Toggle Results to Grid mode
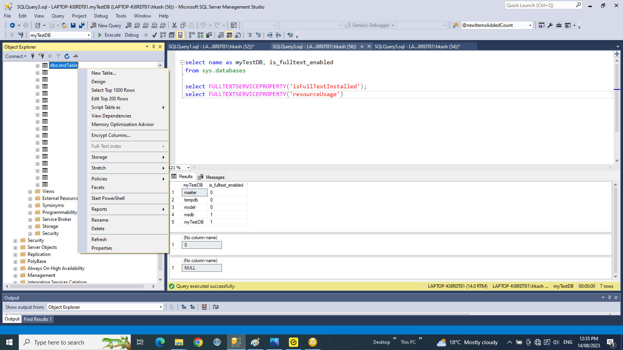 point(229,35)
